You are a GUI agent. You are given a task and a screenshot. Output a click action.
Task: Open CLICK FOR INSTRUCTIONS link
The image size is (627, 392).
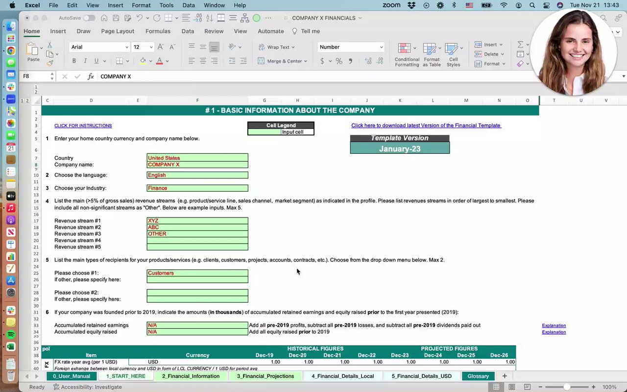83,125
